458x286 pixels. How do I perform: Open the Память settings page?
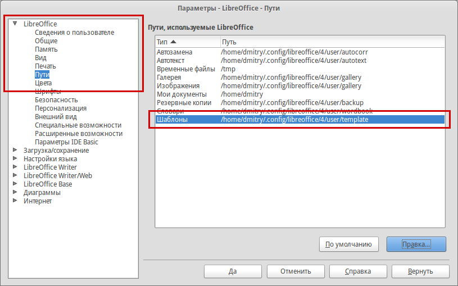(x=46, y=49)
